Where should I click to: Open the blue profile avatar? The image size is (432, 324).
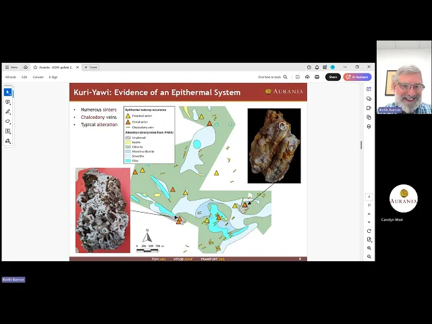tap(333, 67)
